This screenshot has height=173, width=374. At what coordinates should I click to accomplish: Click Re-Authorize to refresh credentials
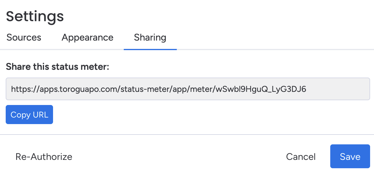44,156
